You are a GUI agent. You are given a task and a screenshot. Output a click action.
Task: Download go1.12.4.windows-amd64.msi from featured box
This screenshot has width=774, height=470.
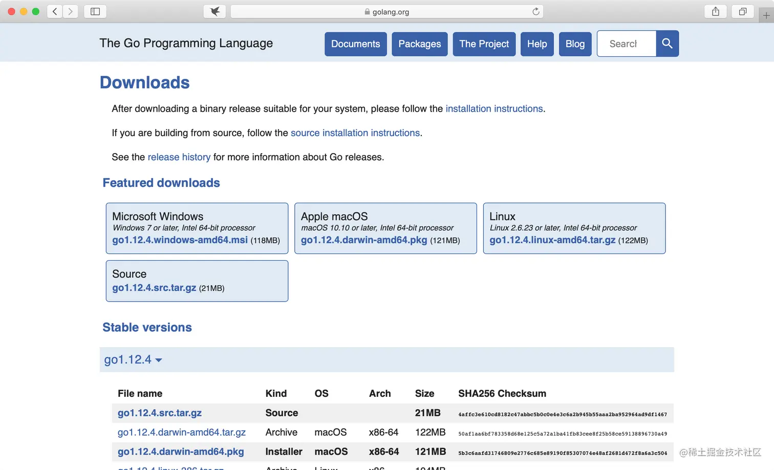(x=180, y=240)
